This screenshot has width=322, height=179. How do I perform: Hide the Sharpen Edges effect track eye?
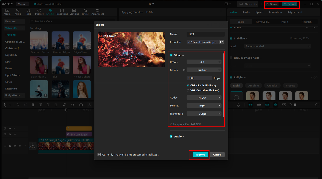pos(15,134)
